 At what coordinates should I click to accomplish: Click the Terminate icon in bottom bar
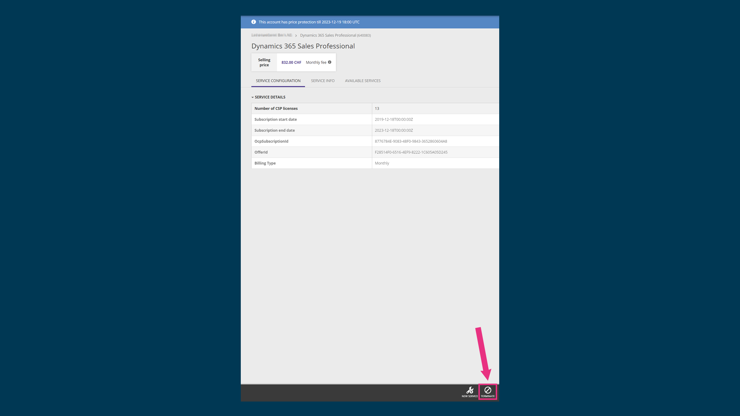click(x=488, y=390)
